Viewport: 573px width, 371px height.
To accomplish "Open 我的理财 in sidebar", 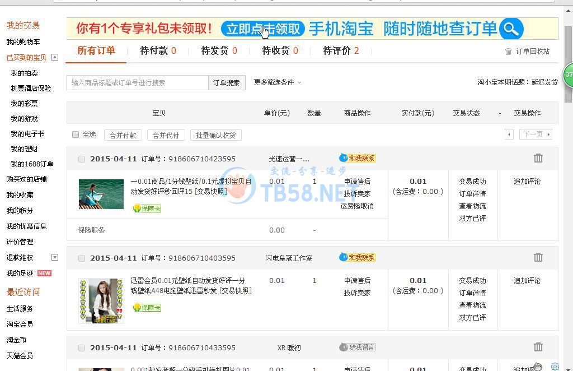I will pyautogui.click(x=25, y=149).
